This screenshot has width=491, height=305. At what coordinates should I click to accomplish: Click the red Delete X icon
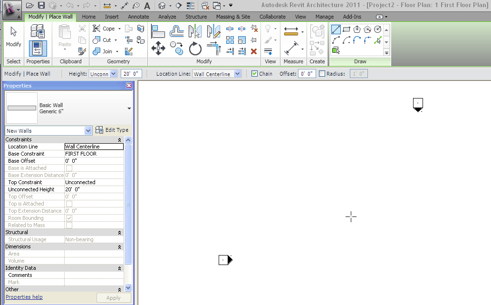(x=254, y=51)
